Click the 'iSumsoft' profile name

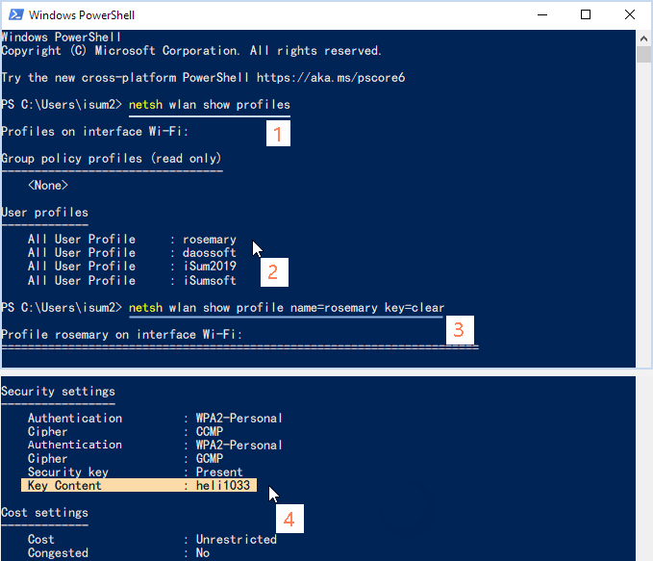pos(210,281)
